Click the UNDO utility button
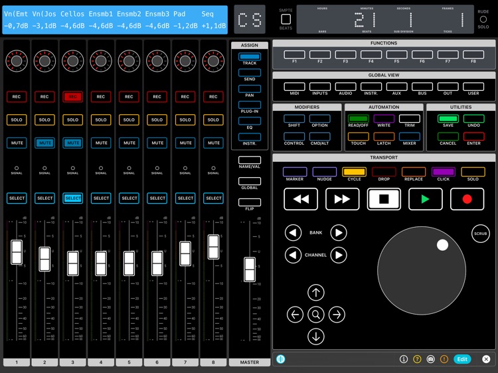Viewport: 498px width, 373px height. pos(473,119)
